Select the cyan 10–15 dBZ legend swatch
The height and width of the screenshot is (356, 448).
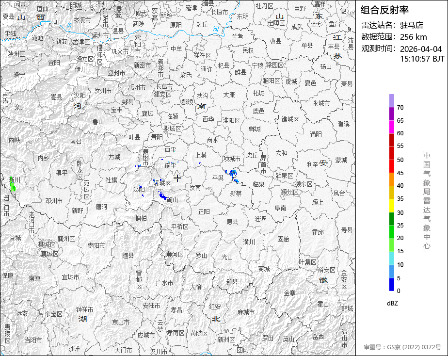391,259
